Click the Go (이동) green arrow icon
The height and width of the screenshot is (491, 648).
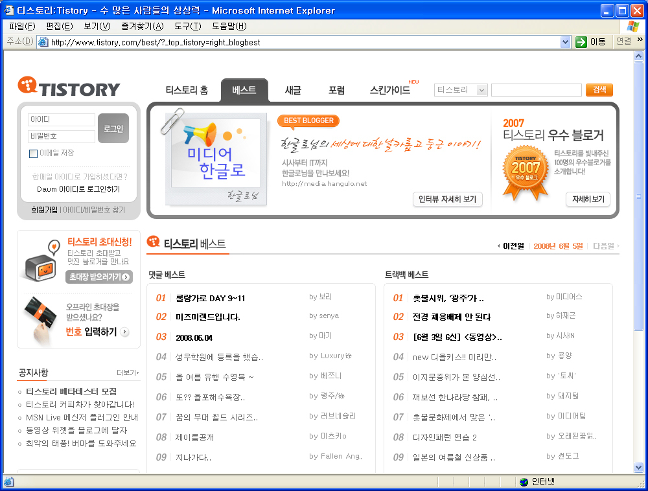tap(581, 41)
